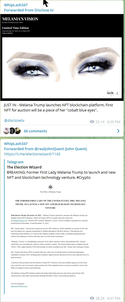Click the first commenter avatar icon
The width and height of the screenshot is (125, 302).
click(x=6, y=131)
